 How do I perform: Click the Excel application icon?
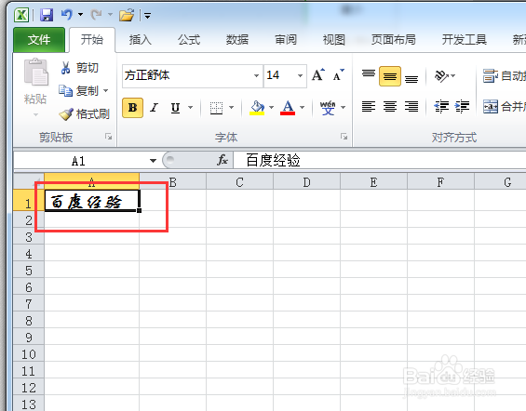(x=21, y=15)
